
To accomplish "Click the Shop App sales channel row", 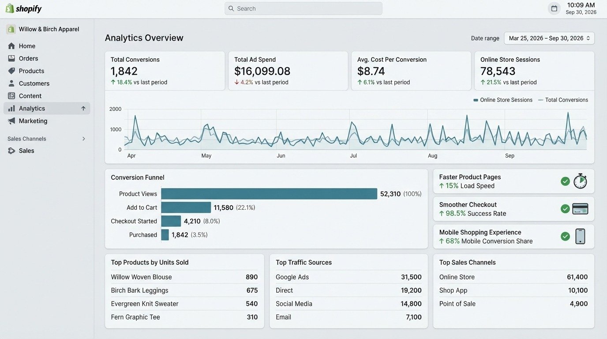I will pos(513,290).
